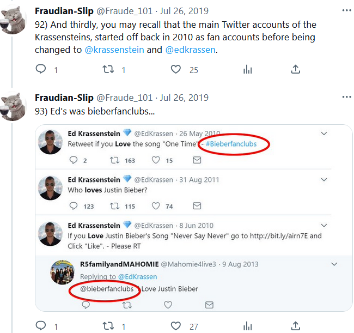
Task: Retweet the tweet numbered 92
Action: pos(108,69)
